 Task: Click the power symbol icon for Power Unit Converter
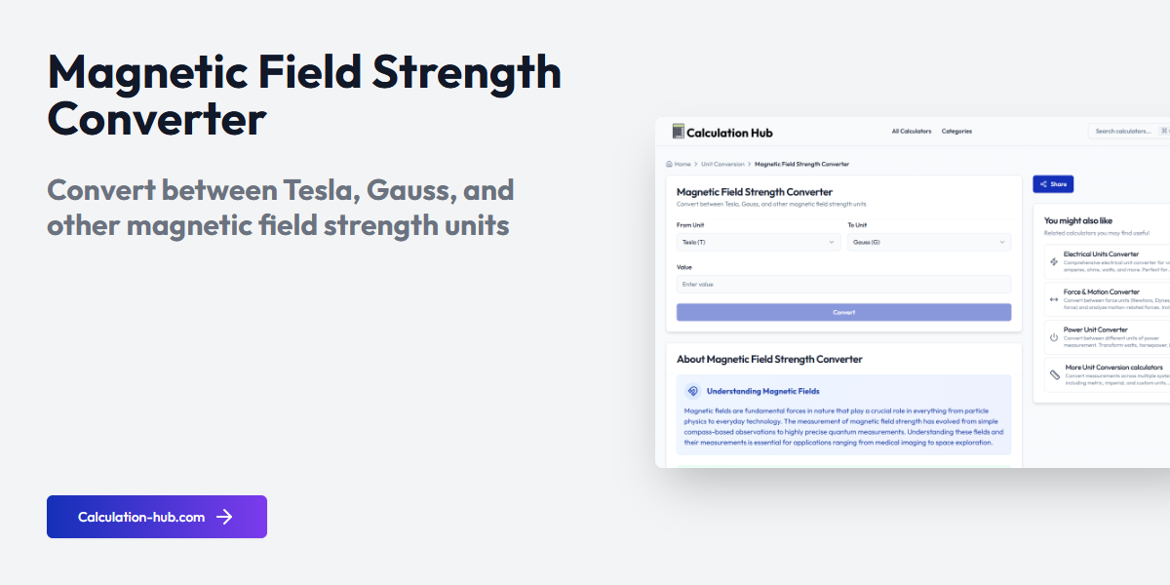1053,337
